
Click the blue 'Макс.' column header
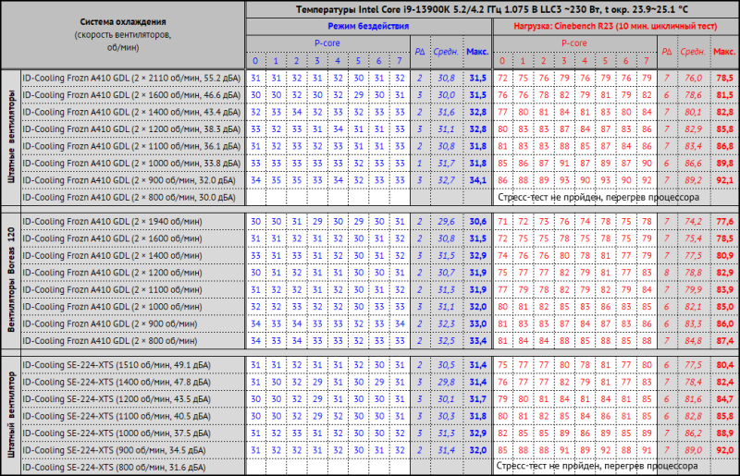pos(477,52)
